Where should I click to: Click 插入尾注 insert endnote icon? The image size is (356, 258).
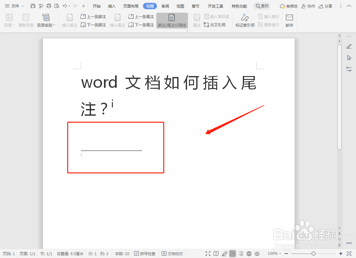[x=118, y=20]
